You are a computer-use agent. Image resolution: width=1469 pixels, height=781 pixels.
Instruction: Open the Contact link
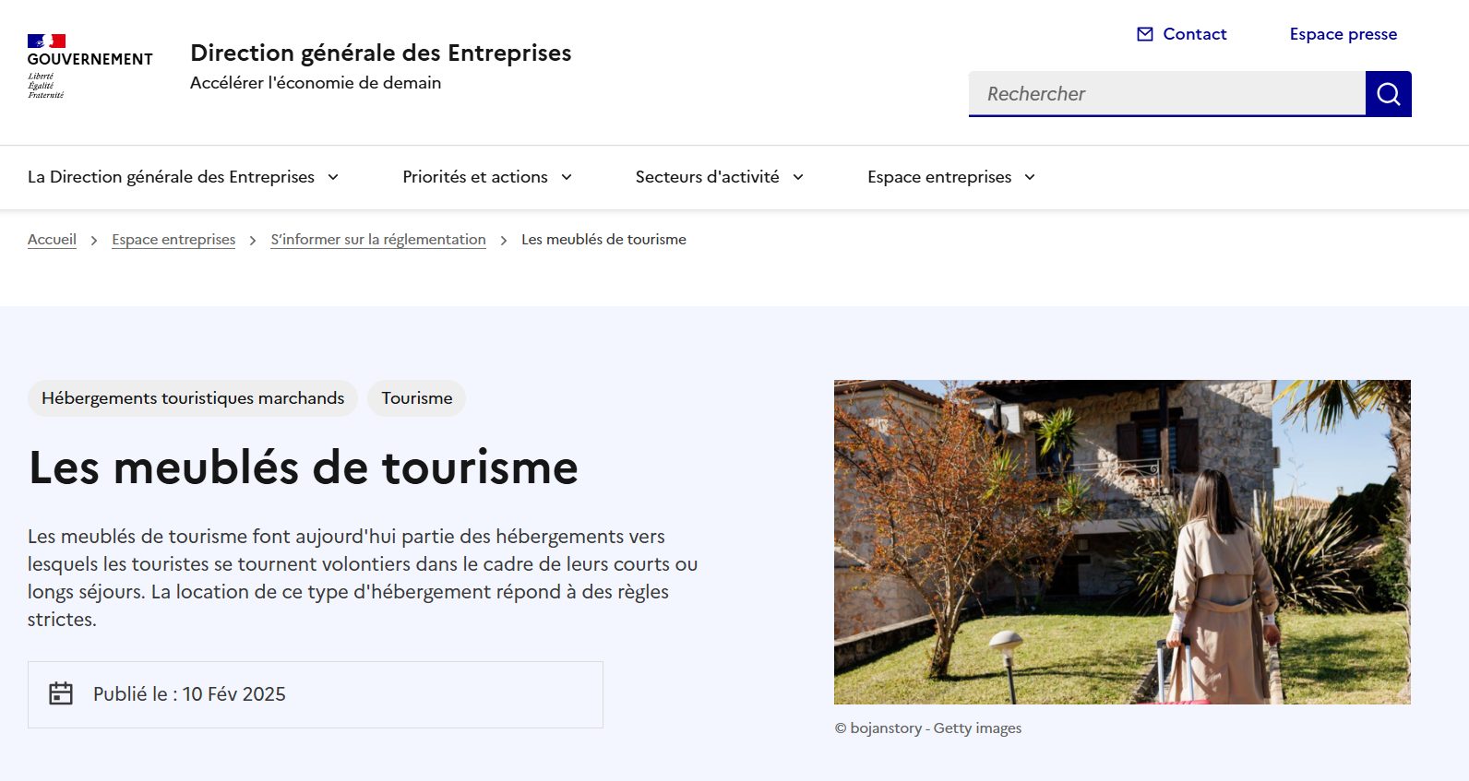(x=1193, y=34)
